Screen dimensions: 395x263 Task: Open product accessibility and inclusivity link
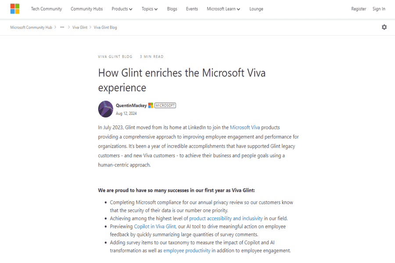tap(226, 218)
